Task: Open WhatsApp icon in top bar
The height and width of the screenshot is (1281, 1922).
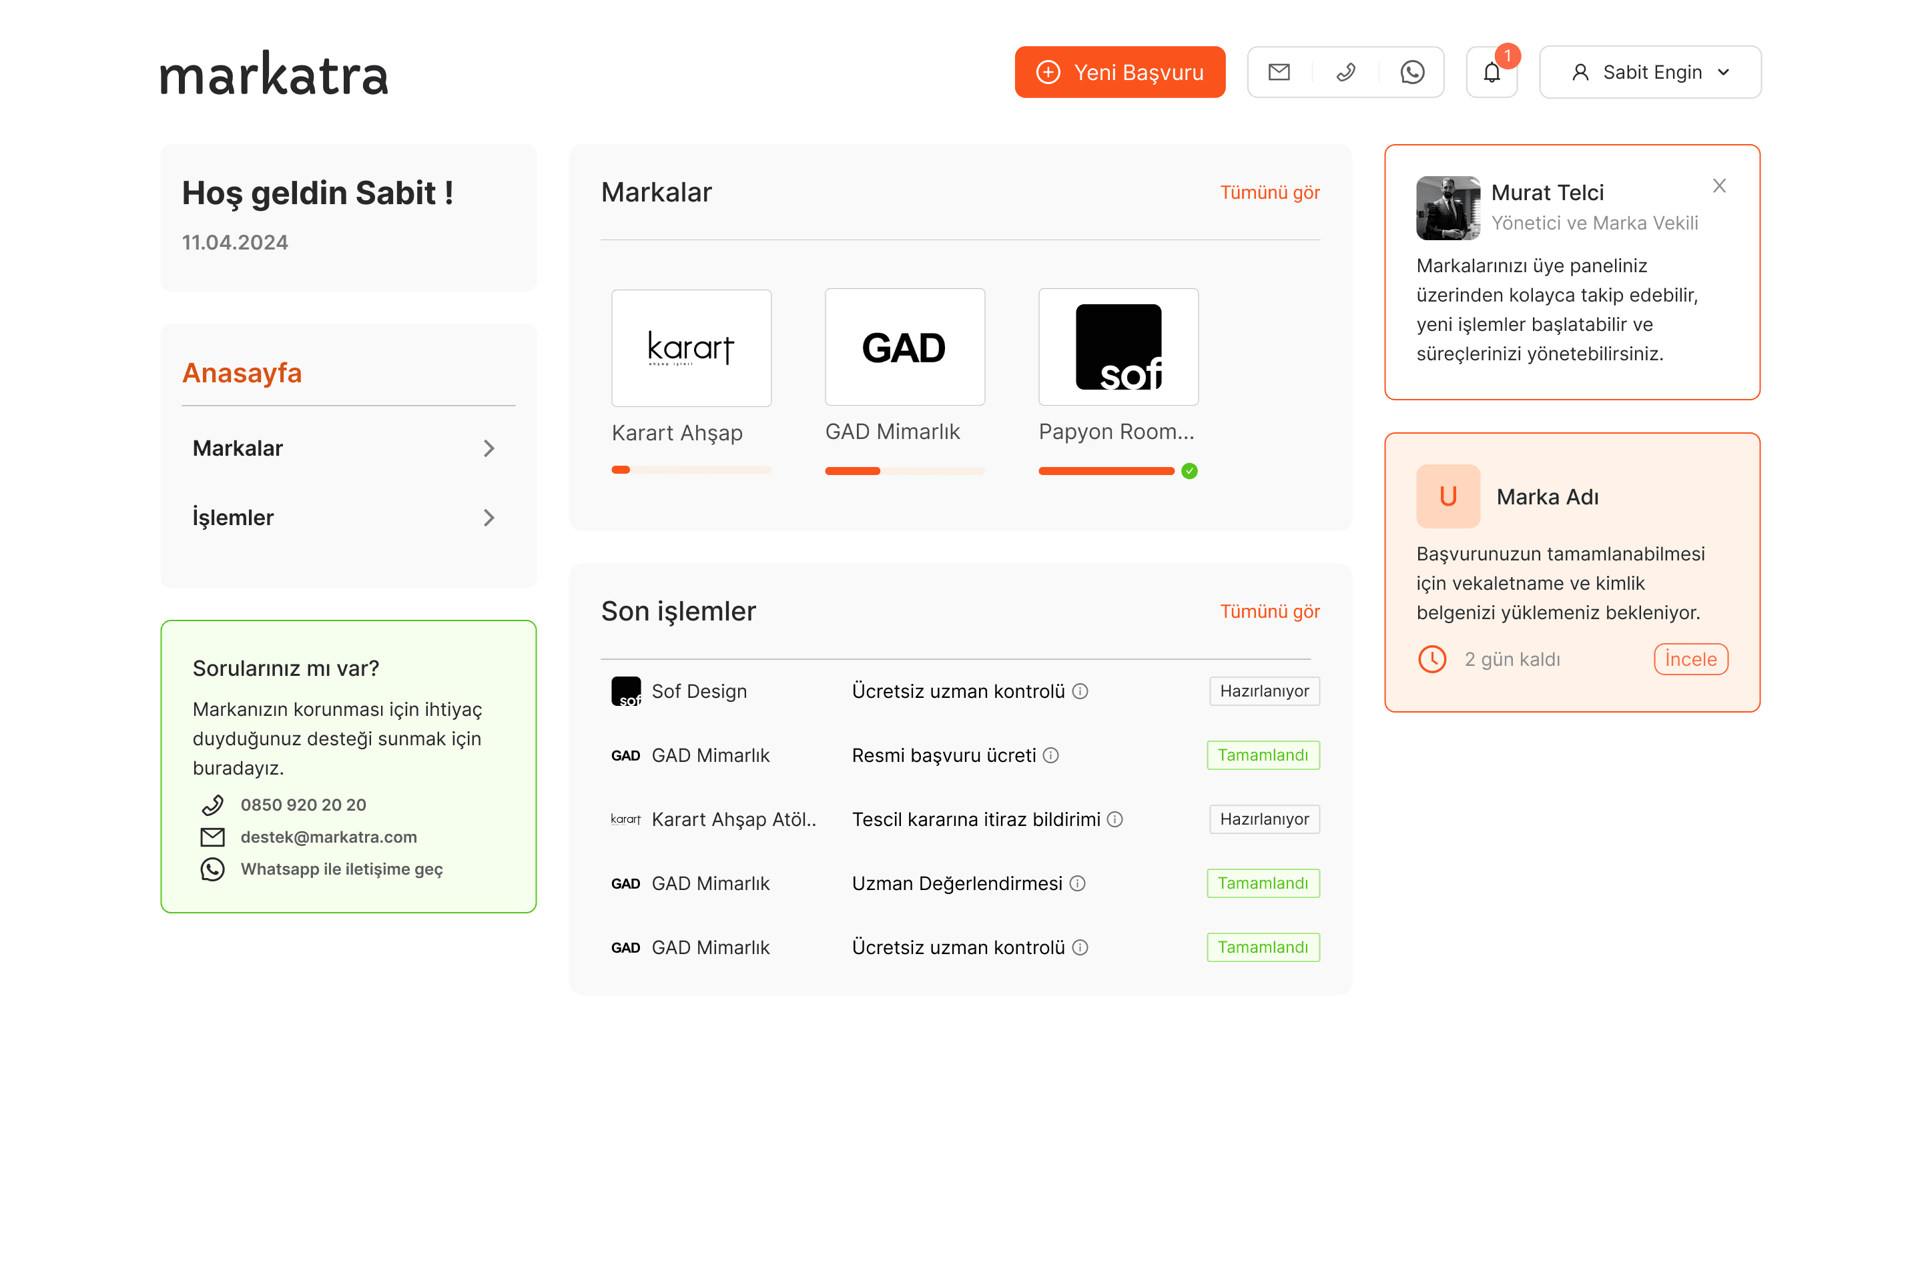Action: (x=1412, y=72)
